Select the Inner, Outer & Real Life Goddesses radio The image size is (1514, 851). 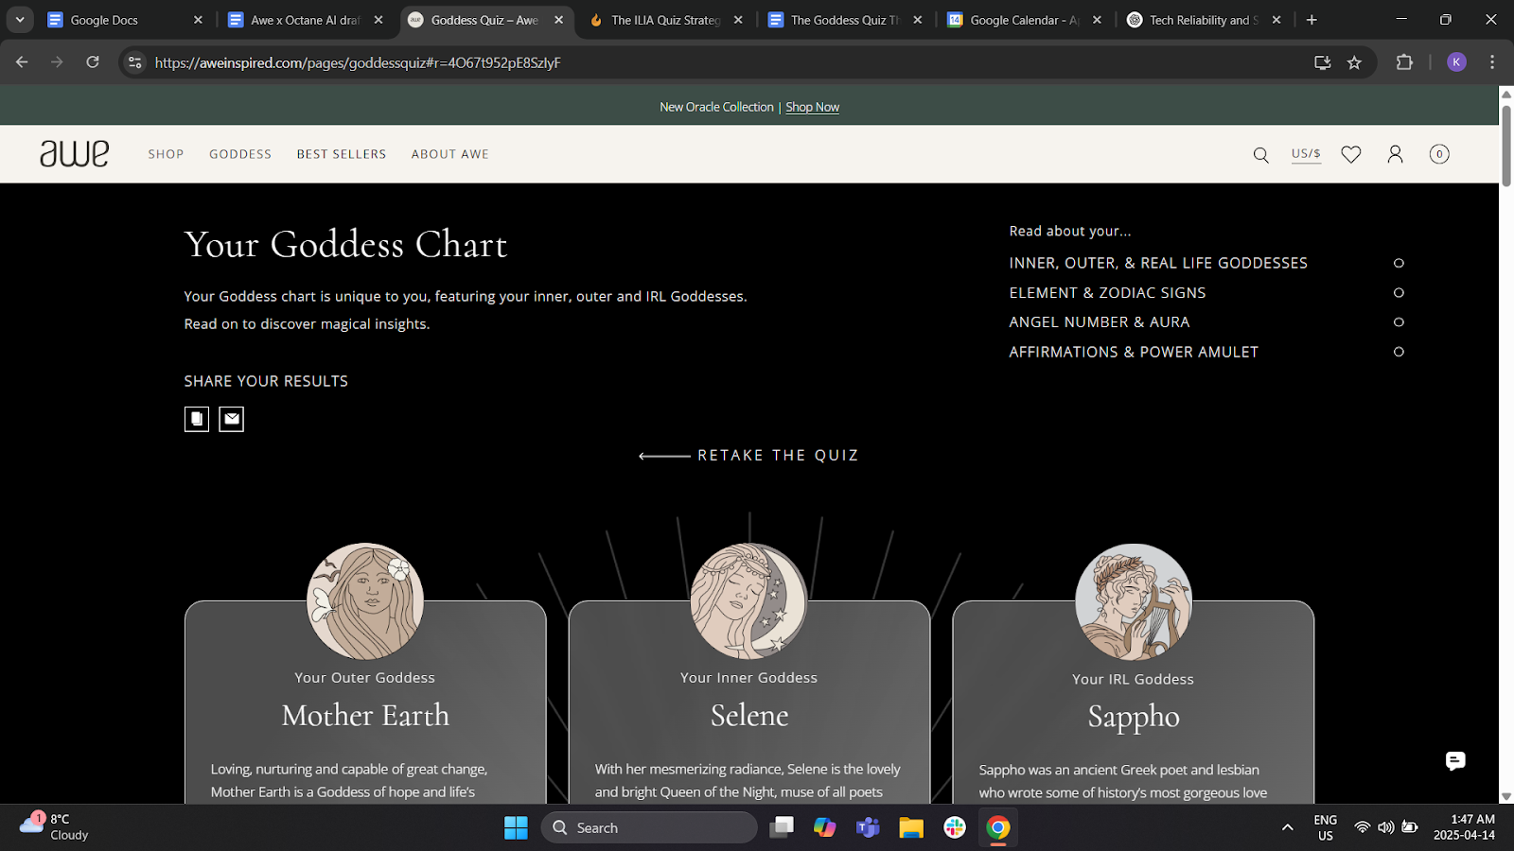1399,263
